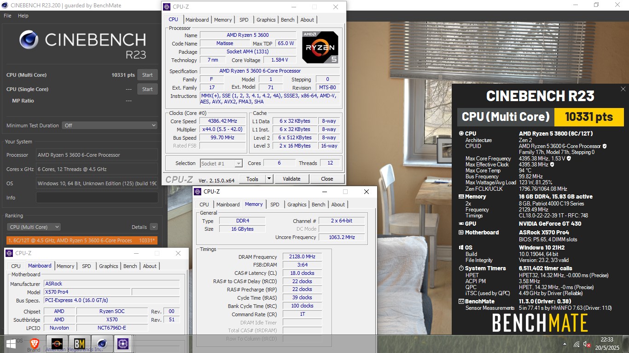
Task: Click the AMD Ryzen 5 logo in CPU-Z
Action: coord(320,47)
